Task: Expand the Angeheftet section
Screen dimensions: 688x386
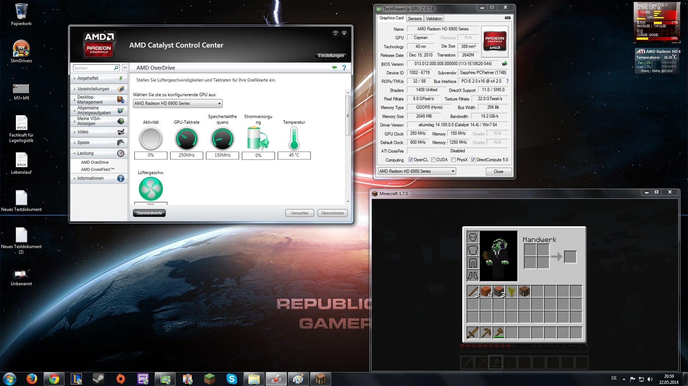Action: point(99,78)
